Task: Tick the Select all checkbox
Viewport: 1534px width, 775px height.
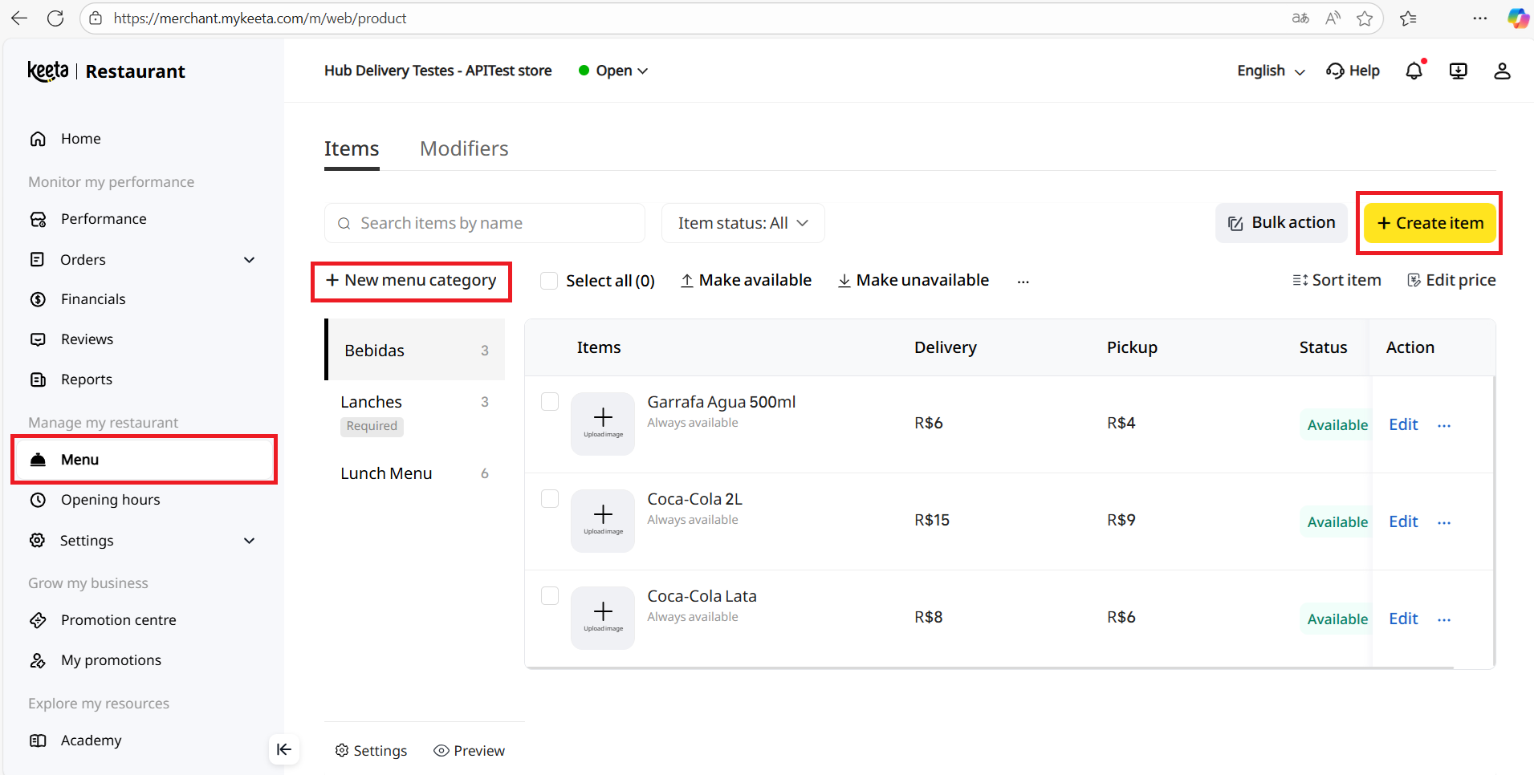Action: [x=549, y=281]
